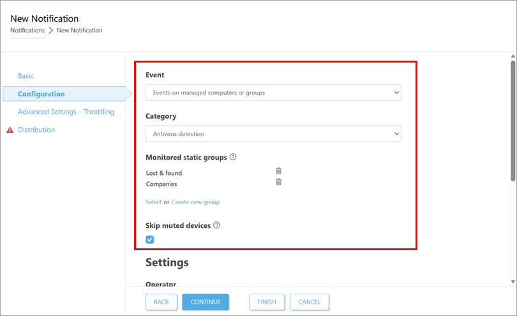This screenshot has height=316, width=517.
Task: Open Skip muted devices help tooltip
Action: [x=217, y=225]
